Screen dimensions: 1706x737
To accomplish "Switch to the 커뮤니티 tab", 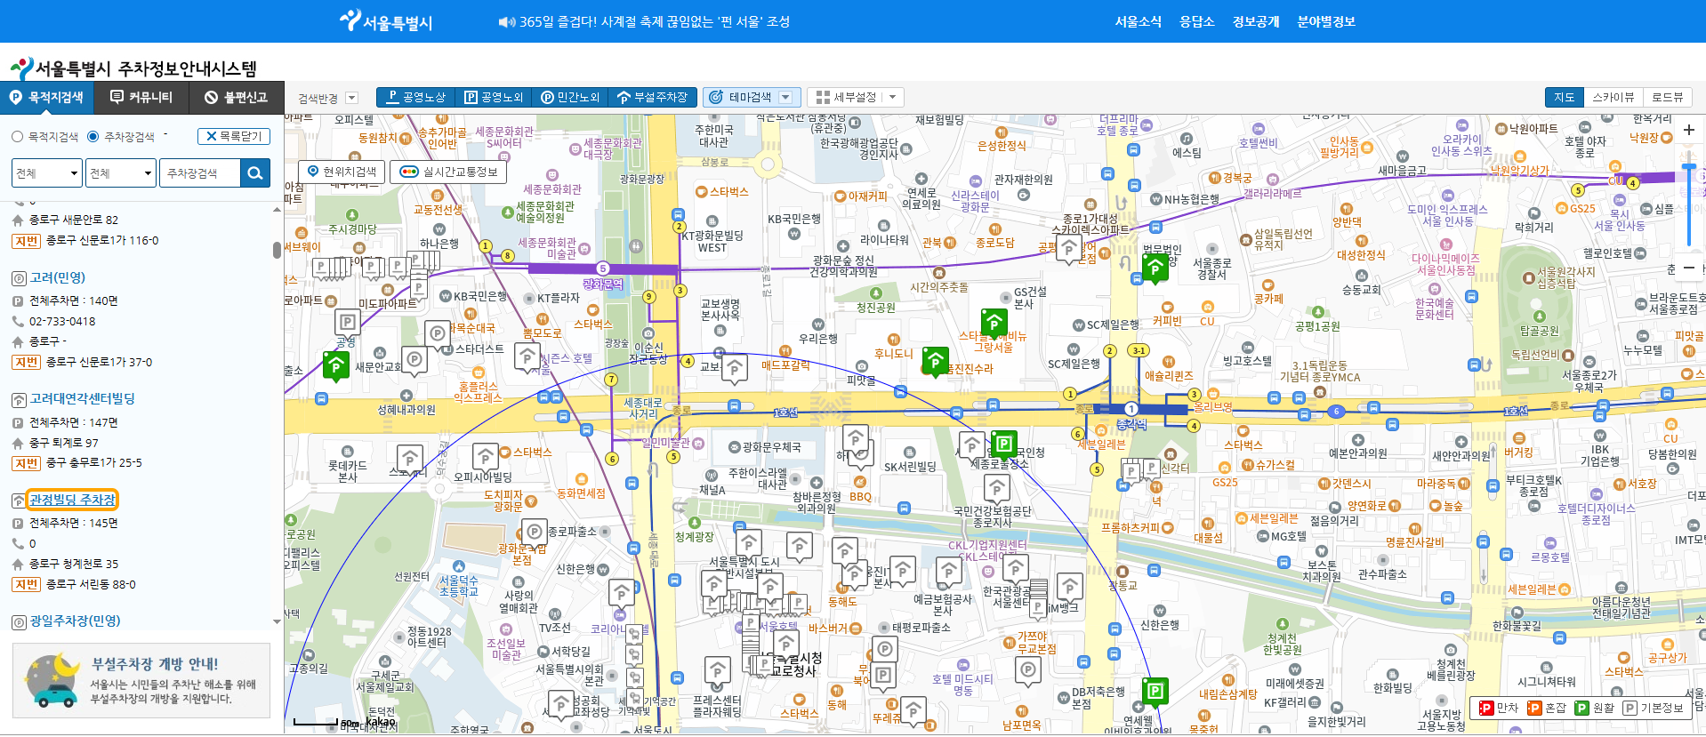I will click(141, 97).
